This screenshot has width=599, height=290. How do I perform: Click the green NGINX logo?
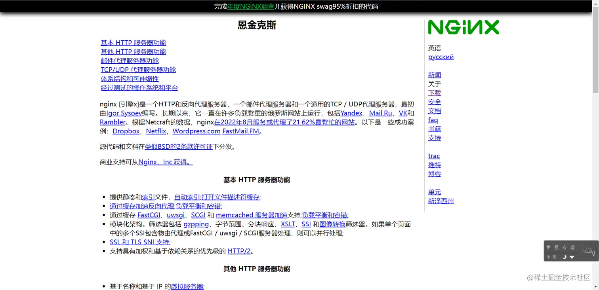coord(464,28)
